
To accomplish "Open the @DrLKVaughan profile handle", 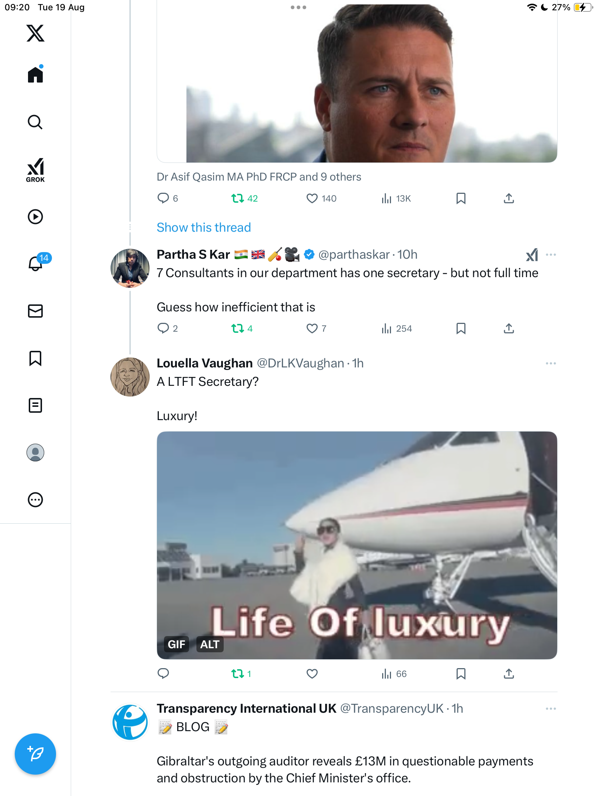I will pyautogui.click(x=300, y=363).
